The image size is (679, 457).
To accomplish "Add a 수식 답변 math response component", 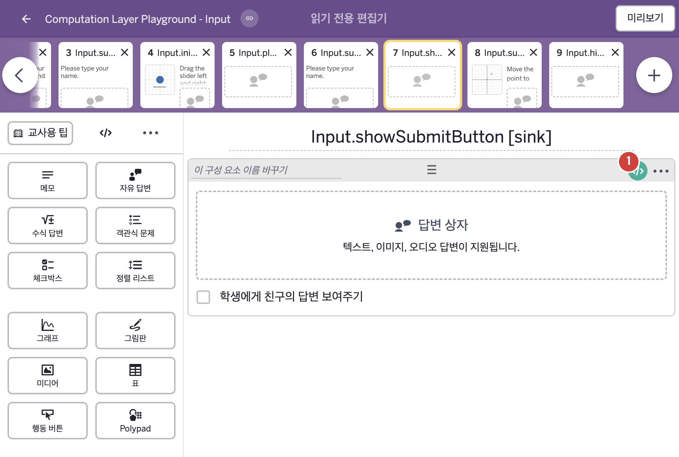I will [48, 225].
